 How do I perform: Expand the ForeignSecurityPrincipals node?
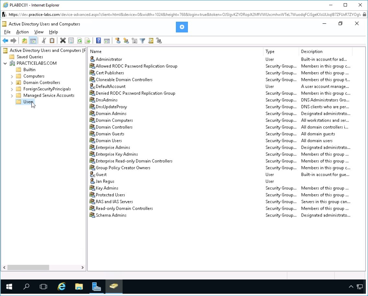(12, 89)
